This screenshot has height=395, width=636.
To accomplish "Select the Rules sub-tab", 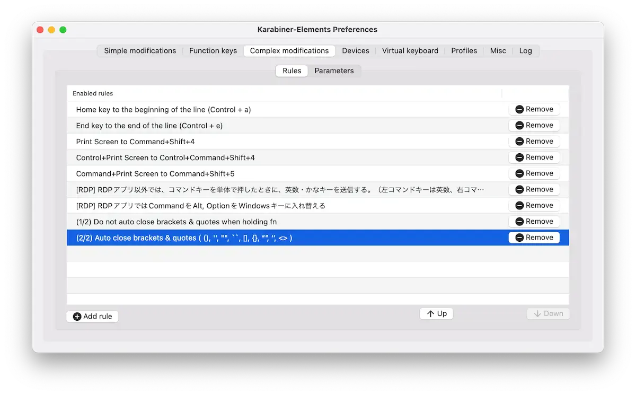I will click(292, 71).
